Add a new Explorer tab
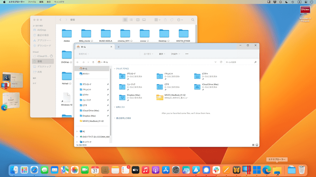The image size is (316, 177). click(118, 47)
